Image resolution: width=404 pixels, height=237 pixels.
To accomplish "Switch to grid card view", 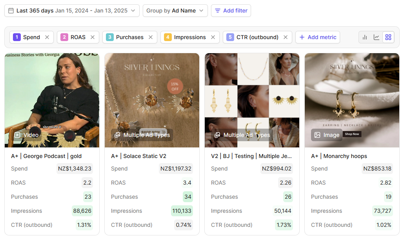I will tap(388, 37).
